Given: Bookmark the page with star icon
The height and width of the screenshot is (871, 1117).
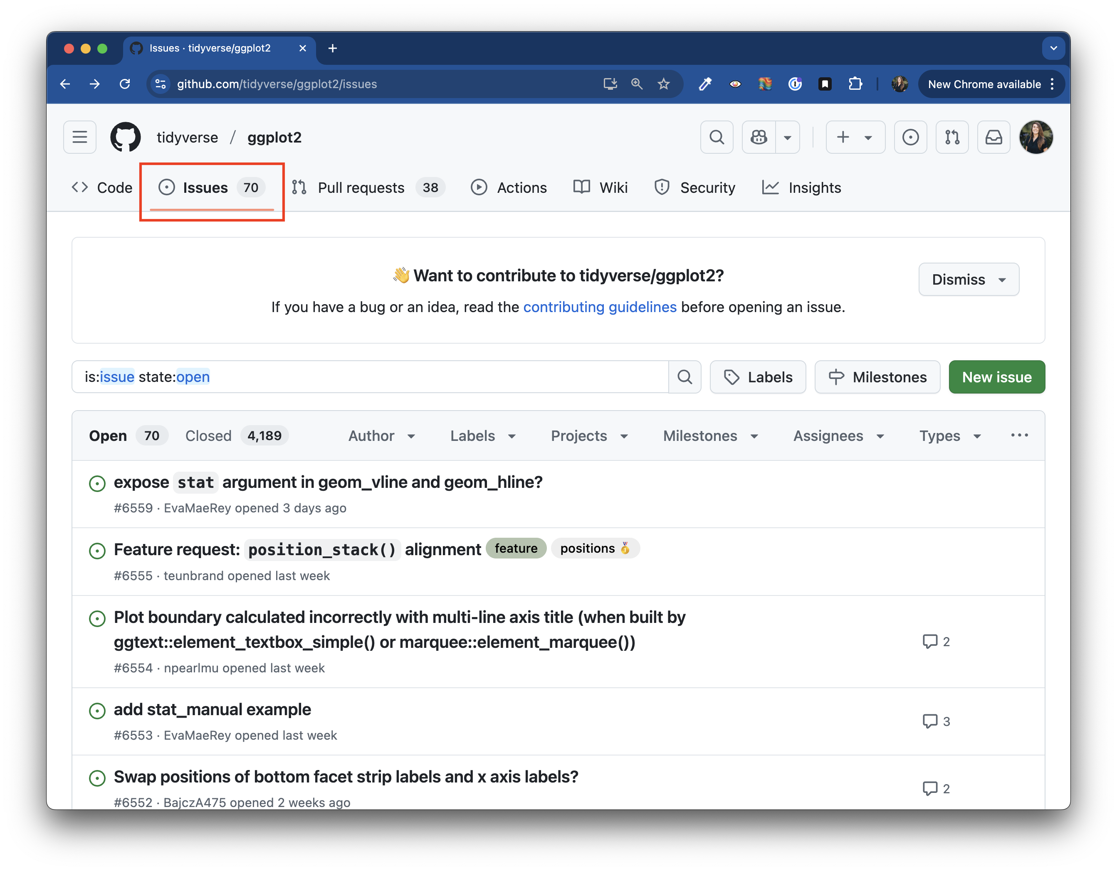Looking at the screenshot, I should coord(663,84).
